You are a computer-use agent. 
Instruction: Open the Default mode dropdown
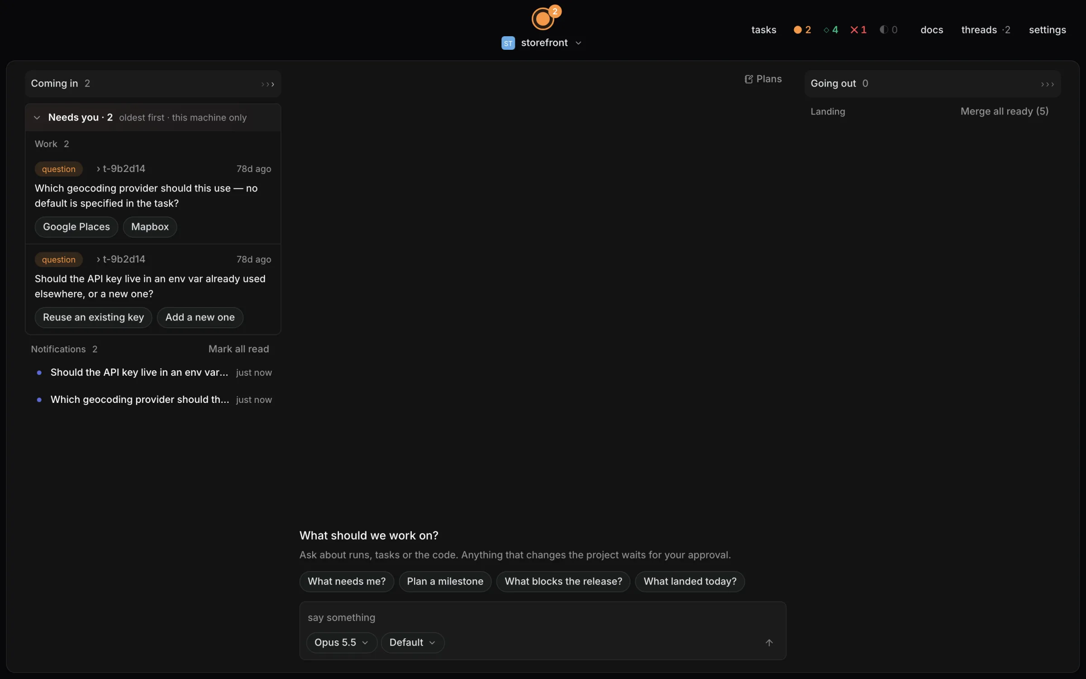point(412,643)
